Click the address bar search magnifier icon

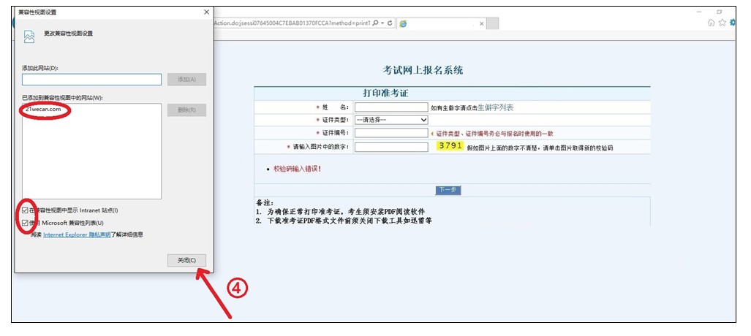click(x=376, y=23)
